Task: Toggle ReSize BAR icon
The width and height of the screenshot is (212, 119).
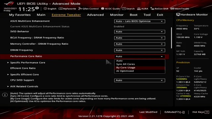Action: click(152, 9)
